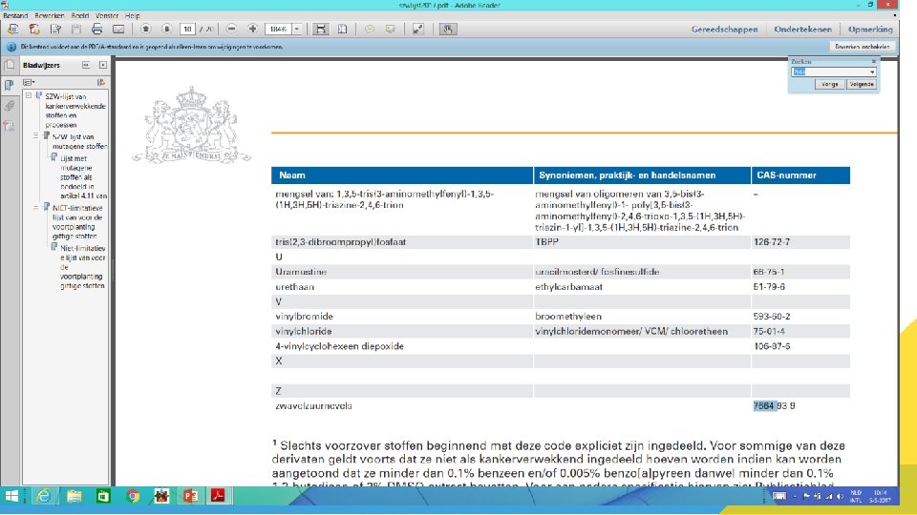Click the blue info icon in the notification bar
This screenshot has height=515, width=917.
[11, 47]
